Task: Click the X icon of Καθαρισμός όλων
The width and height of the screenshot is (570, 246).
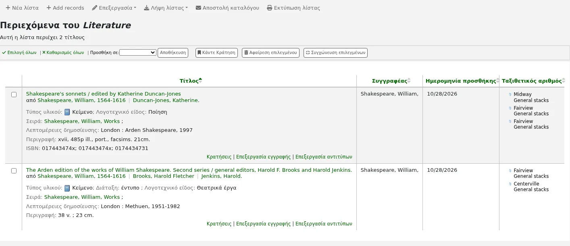Action: click(44, 53)
